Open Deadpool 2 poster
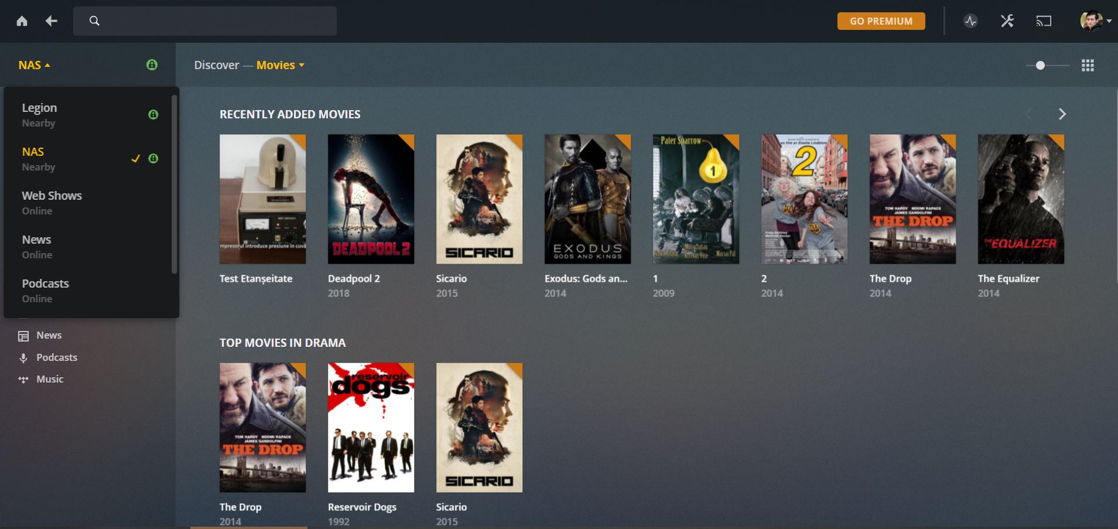This screenshot has width=1118, height=529. pyautogui.click(x=371, y=199)
